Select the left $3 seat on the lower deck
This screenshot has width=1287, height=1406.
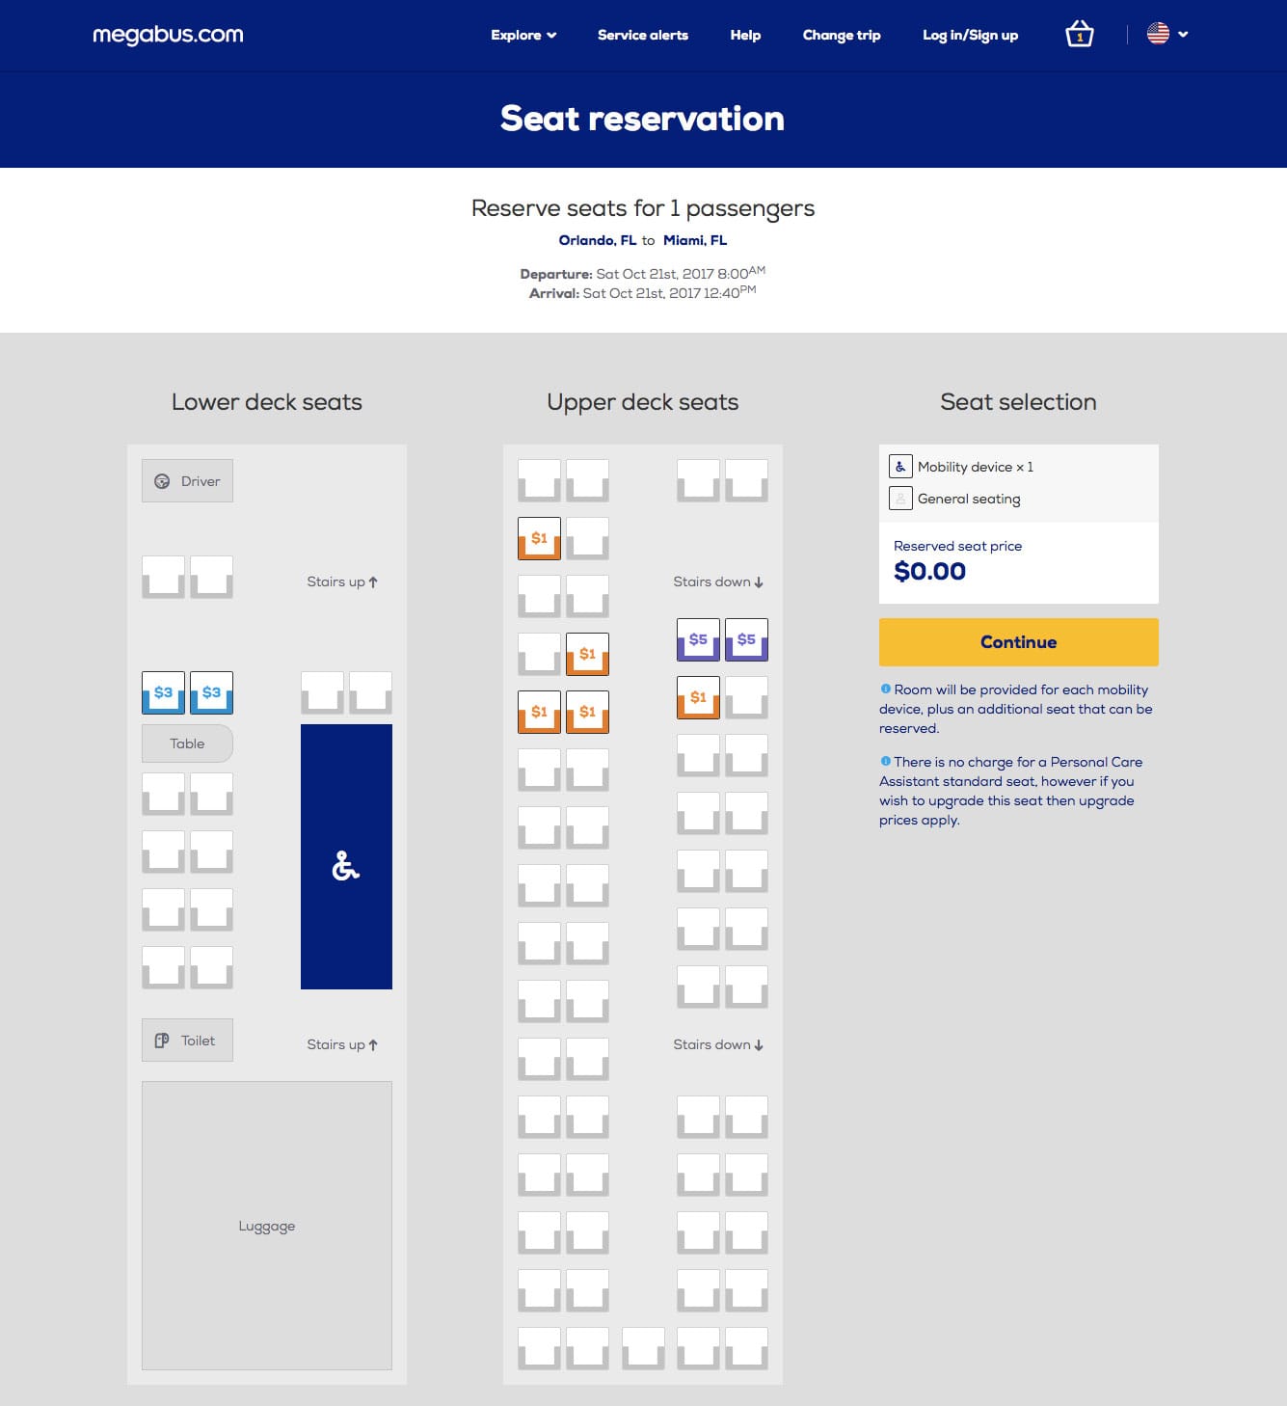point(163,691)
